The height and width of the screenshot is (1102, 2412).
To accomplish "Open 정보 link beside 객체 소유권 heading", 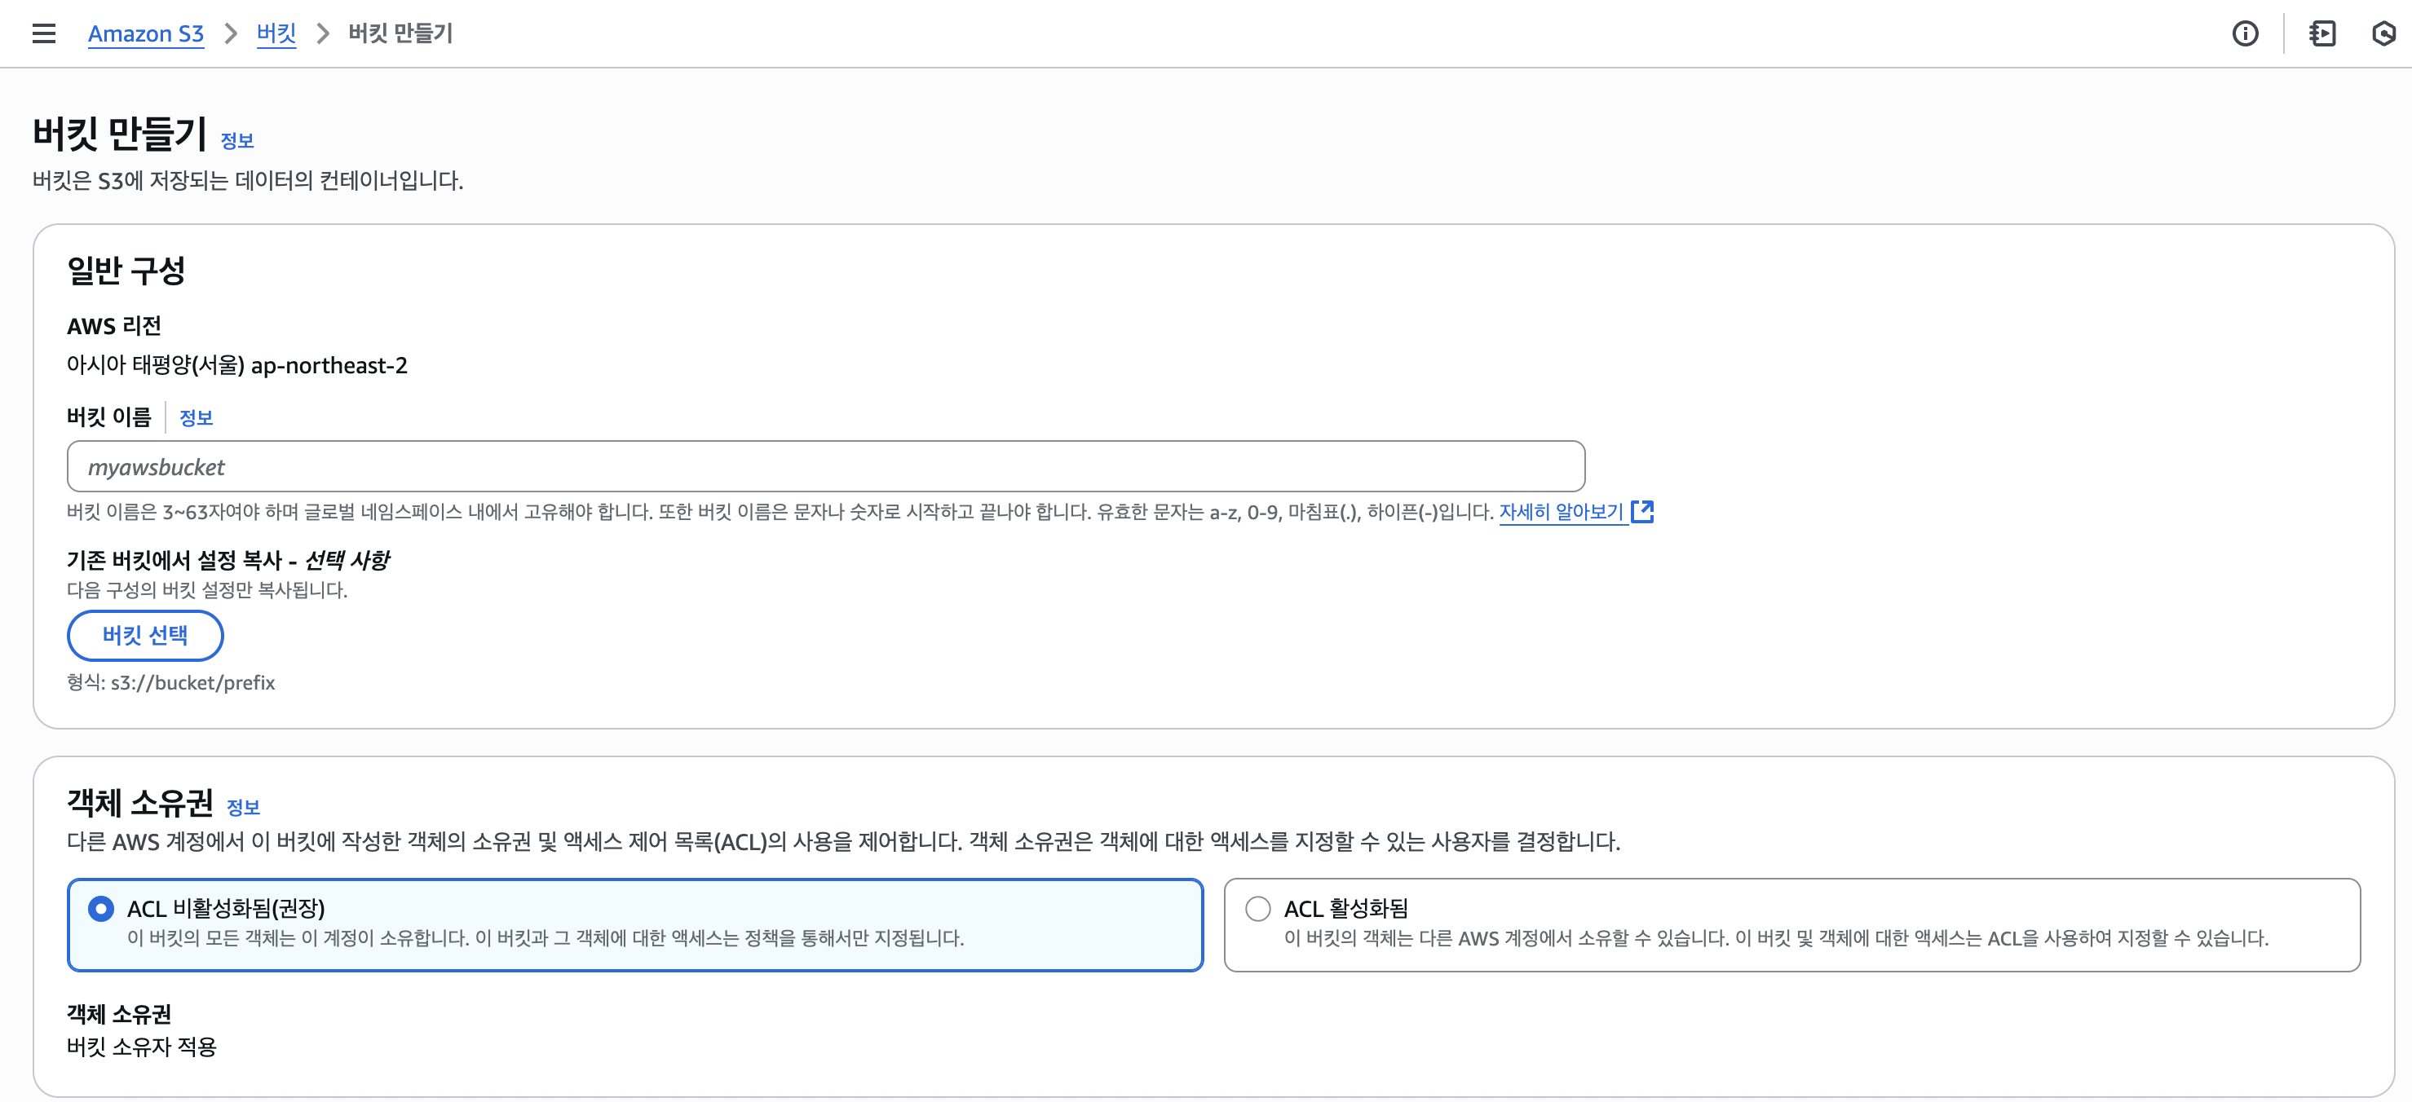I will (x=244, y=807).
